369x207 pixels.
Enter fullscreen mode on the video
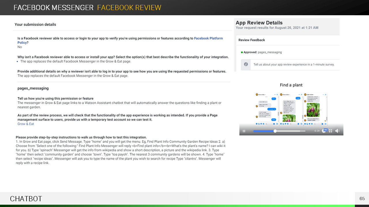point(330,131)
